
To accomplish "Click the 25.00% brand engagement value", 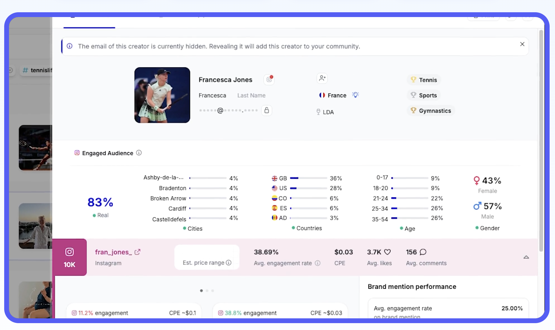I will [512, 308].
